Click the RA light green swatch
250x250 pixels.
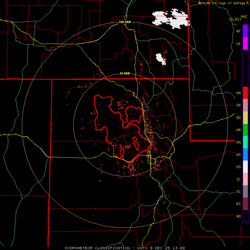point(245,142)
